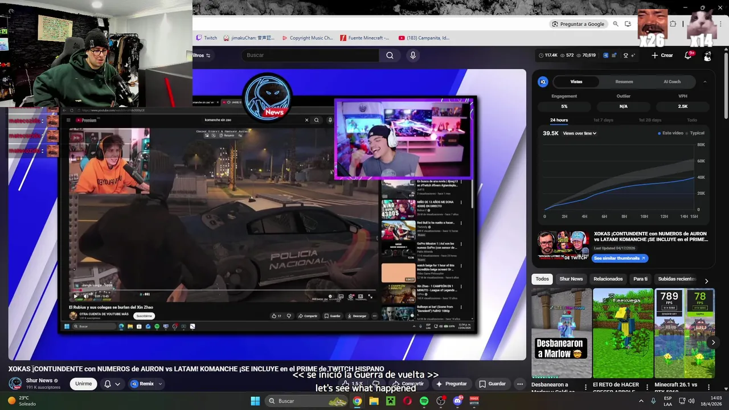Switch to the Resumen tab

[624, 82]
